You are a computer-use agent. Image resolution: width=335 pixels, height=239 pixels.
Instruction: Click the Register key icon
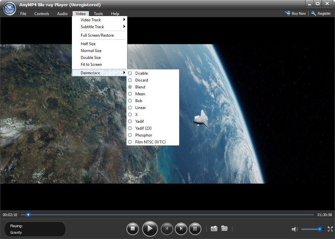coord(314,13)
